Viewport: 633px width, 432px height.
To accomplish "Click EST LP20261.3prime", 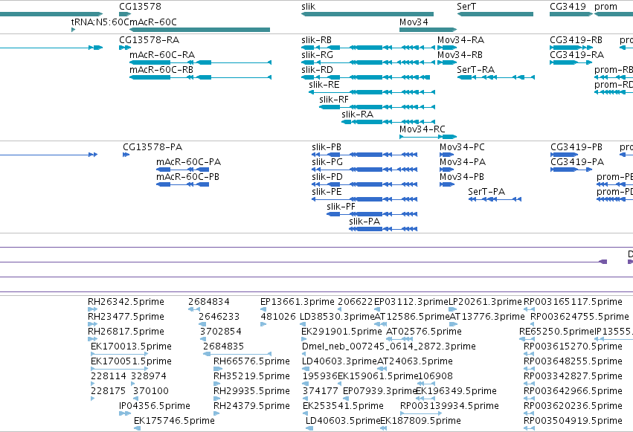I will point(453,309).
